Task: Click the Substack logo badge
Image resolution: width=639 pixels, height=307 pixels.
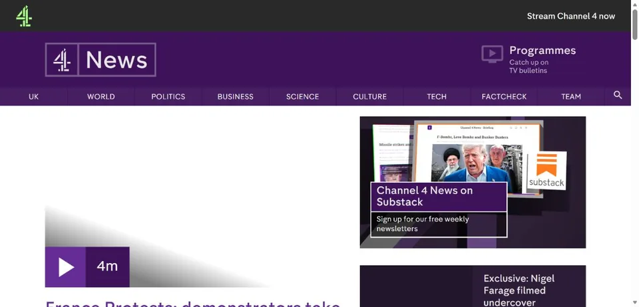Action: click(546, 171)
